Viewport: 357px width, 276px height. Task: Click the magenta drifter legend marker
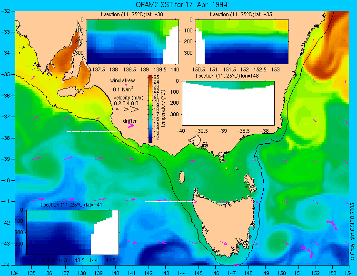click(x=131, y=125)
